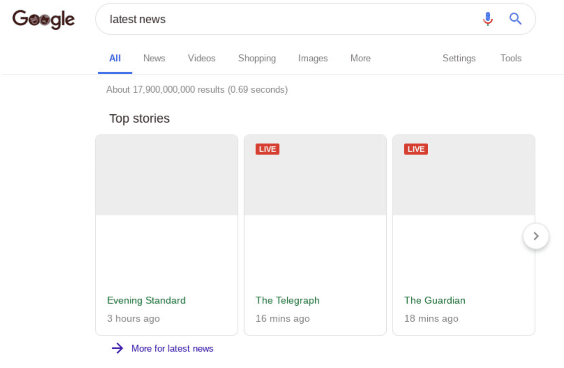Image resolution: width=564 pixels, height=368 pixels.
Task: Select the All results tab
Action: [x=115, y=58]
